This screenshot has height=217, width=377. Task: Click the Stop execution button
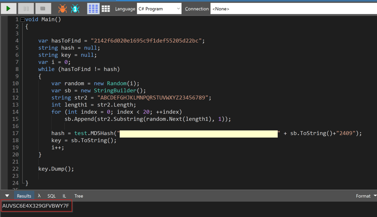pyautogui.click(x=43, y=8)
